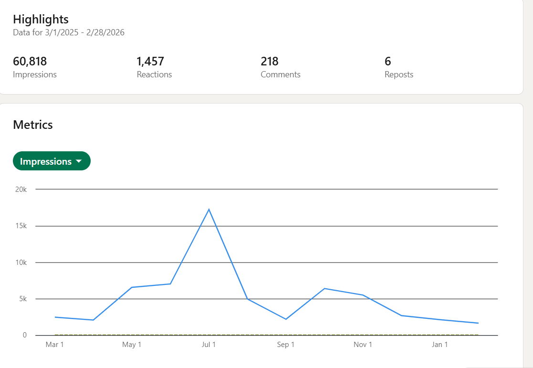This screenshot has height=368, width=533.
Task: Click the chart peak point near Jul 1
Action: (x=209, y=209)
